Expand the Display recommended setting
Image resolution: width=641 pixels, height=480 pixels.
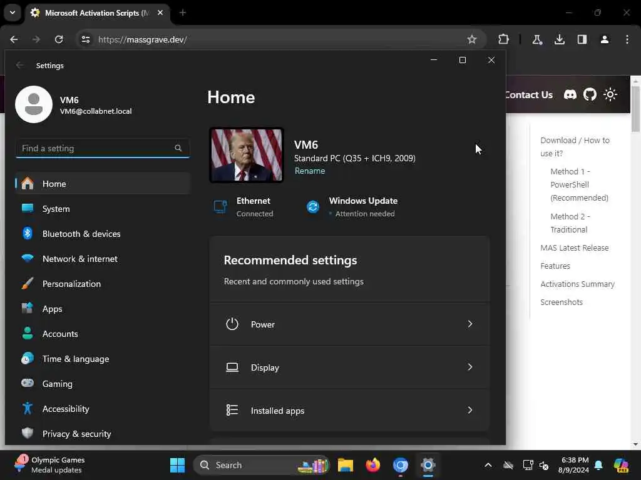(x=349, y=367)
